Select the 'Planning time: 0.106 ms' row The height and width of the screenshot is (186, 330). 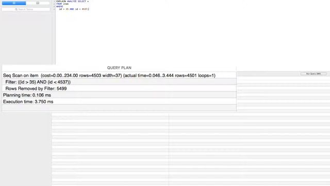(x=119, y=95)
